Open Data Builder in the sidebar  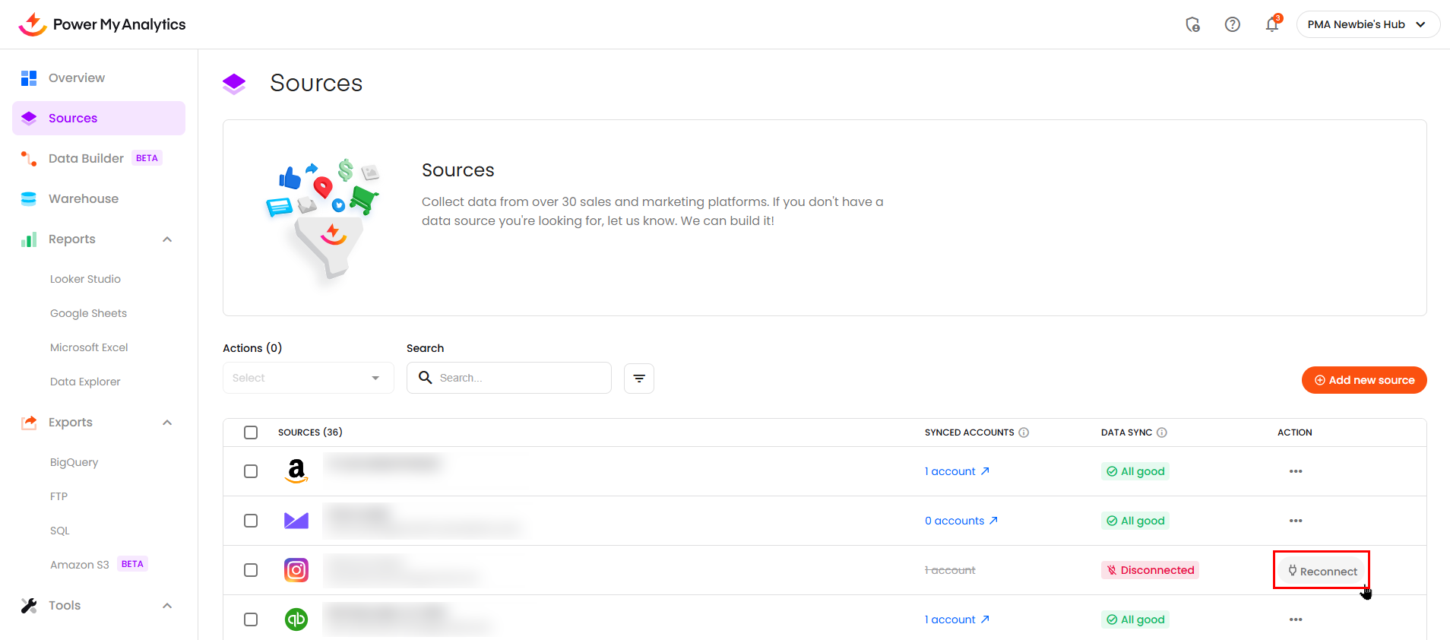click(x=86, y=159)
